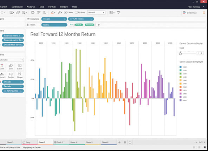The image size is (208, 151).
Task: Open the Shape marks card
Action: [x=20, y=75]
